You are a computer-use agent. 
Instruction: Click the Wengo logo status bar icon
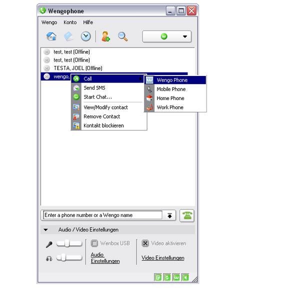click(176, 277)
